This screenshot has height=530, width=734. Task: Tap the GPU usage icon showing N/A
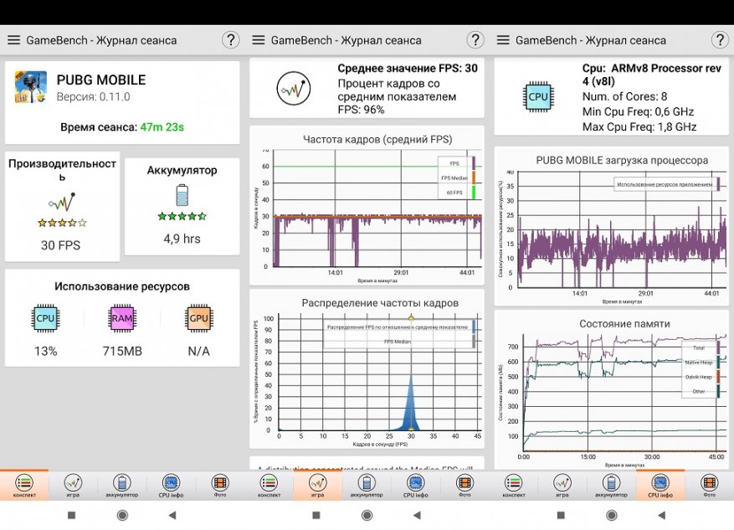[x=198, y=318]
